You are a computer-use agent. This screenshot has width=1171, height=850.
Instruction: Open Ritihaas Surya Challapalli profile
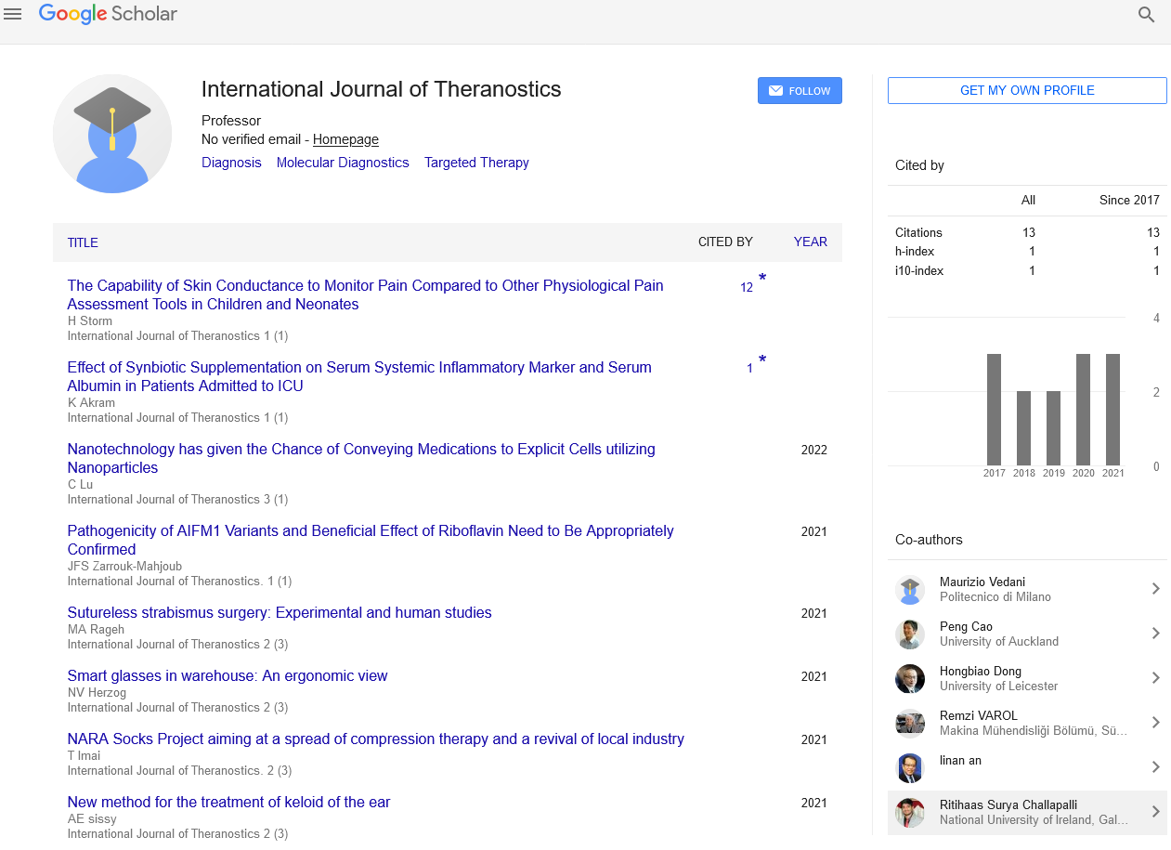[x=1008, y=805]
